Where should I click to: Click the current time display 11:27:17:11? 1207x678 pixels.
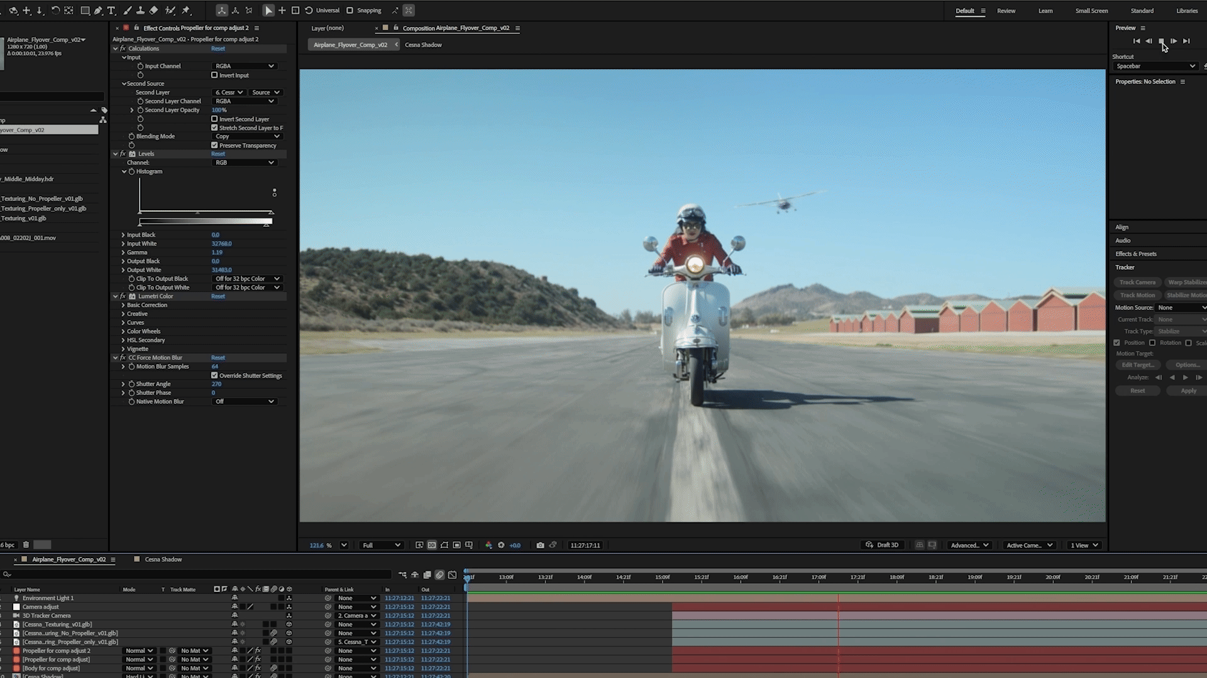point(586,545)
